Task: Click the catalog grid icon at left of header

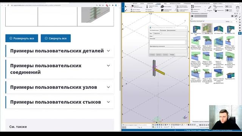Action: (x=192, y=16)
